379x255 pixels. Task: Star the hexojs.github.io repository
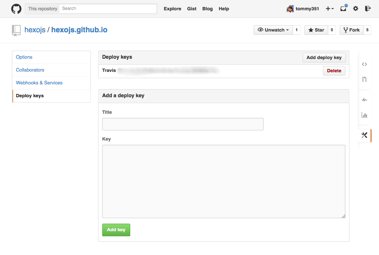(316, 30)
